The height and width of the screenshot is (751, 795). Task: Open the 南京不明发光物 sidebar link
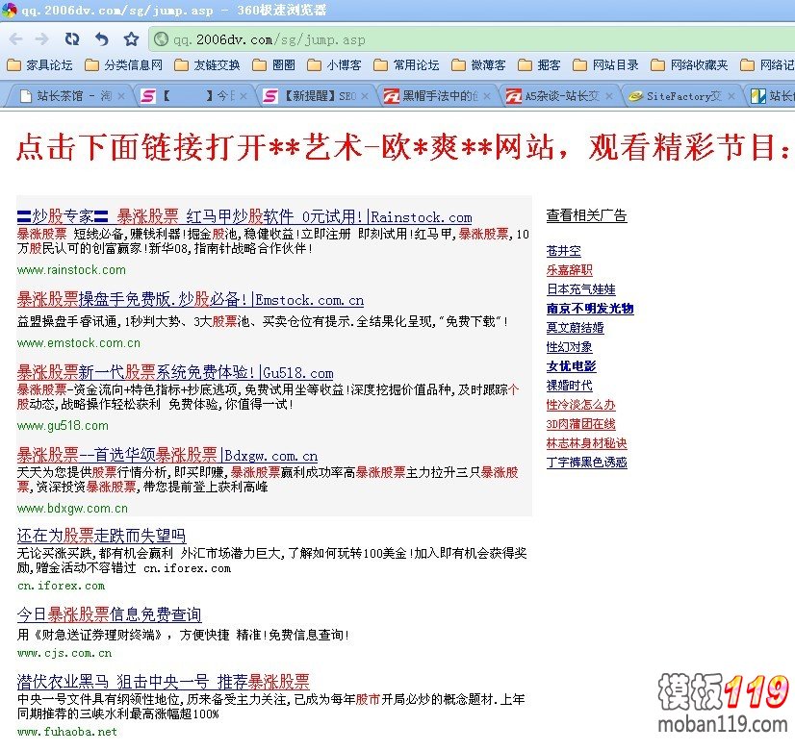coord(590,309)
